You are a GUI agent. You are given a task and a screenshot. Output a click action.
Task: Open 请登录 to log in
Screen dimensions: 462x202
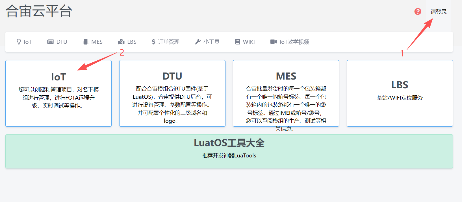tap(438, 12)
